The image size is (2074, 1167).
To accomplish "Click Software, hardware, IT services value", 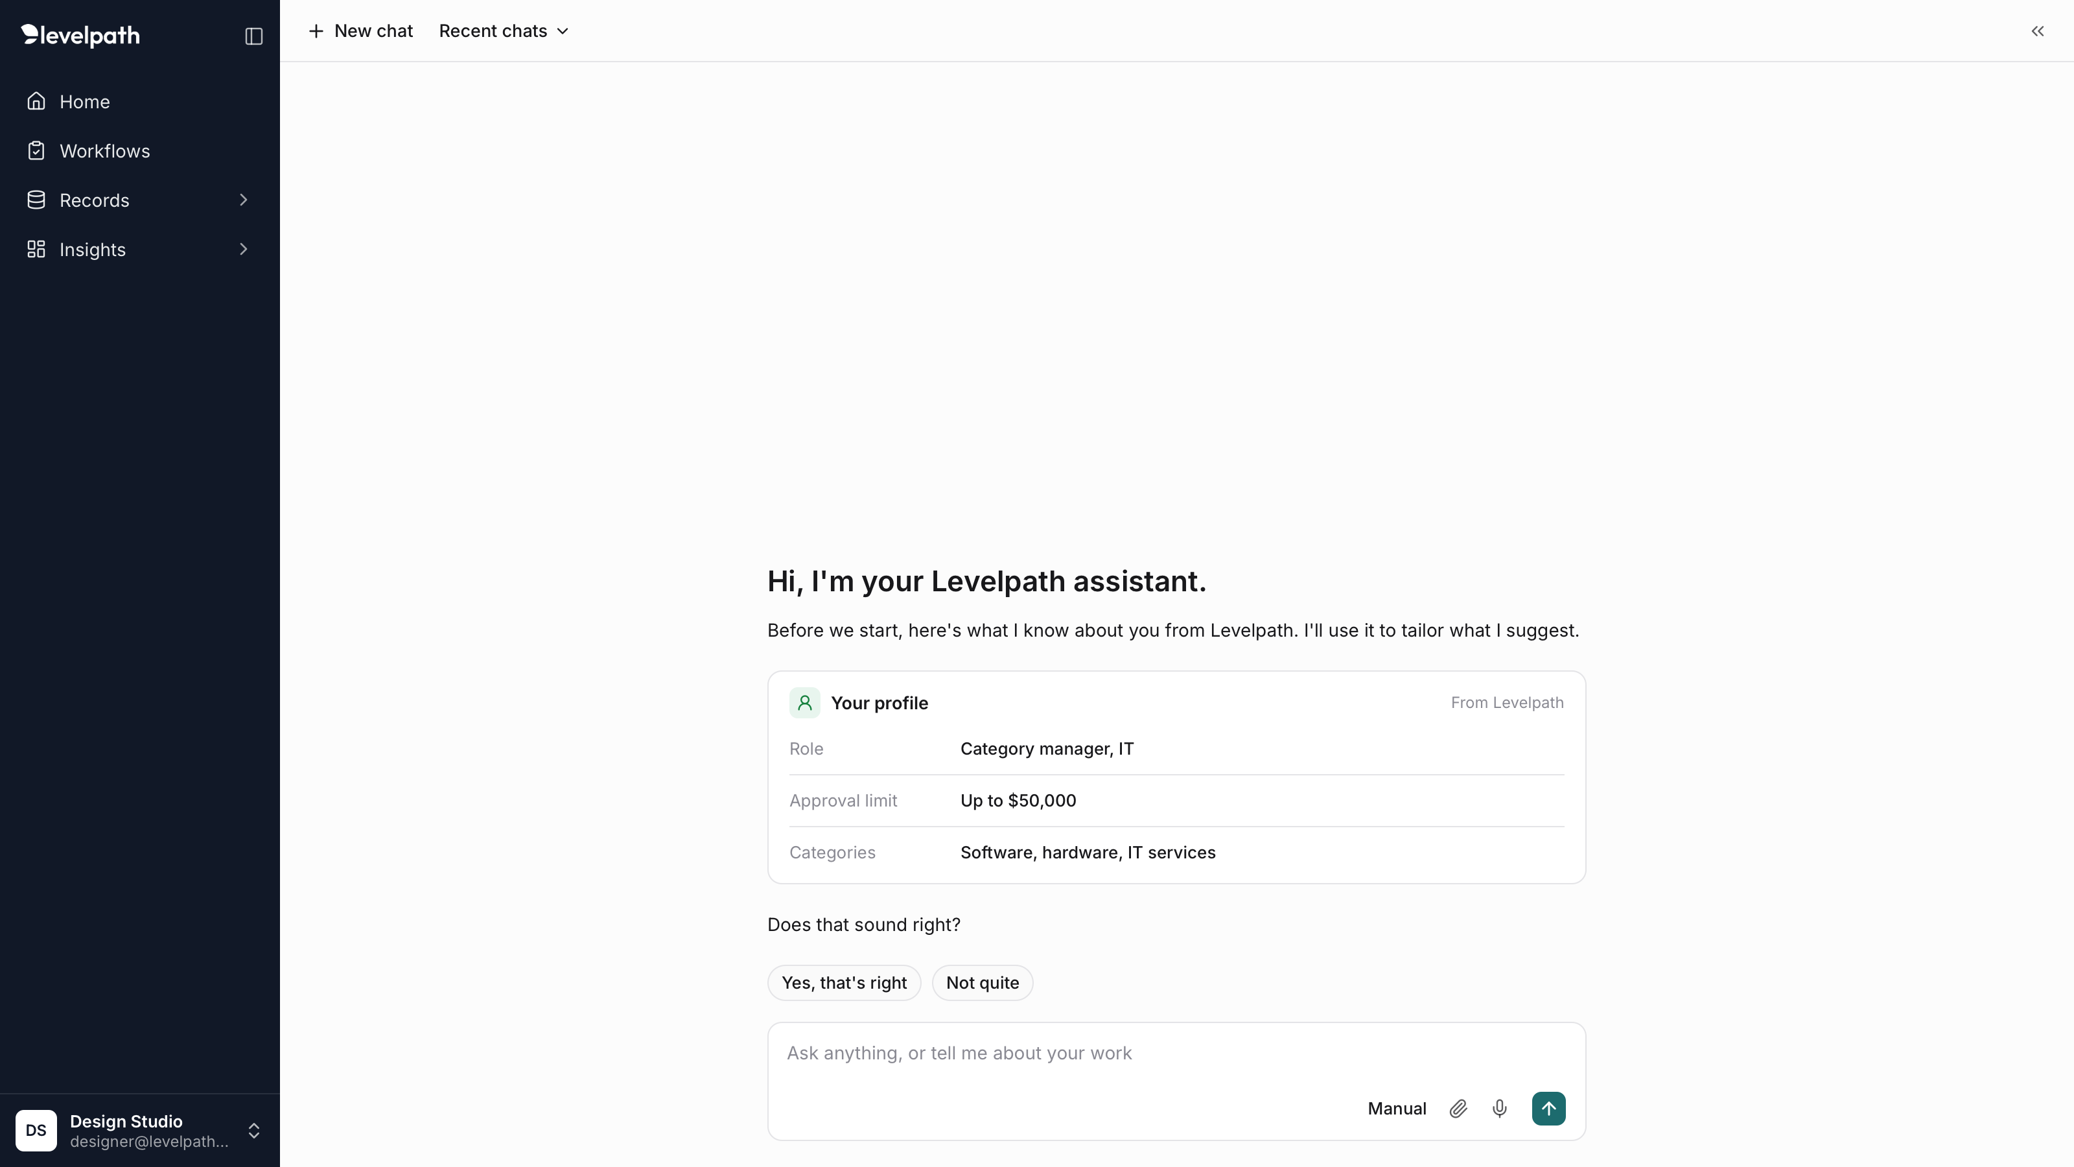I will (x=1088, y=852).
